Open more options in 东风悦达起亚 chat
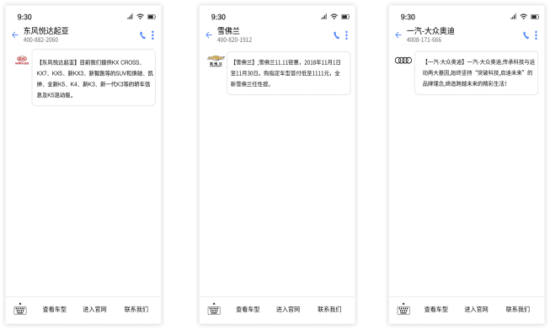The height and width of the screenshot is (330, 550). click(x=152, y=35)
